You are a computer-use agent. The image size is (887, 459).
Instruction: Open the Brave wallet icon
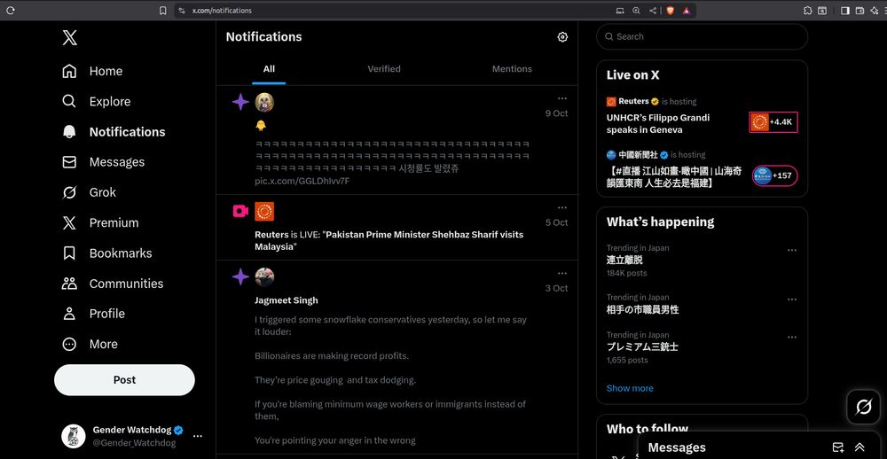pyautogui.click(x=860, y=10)
